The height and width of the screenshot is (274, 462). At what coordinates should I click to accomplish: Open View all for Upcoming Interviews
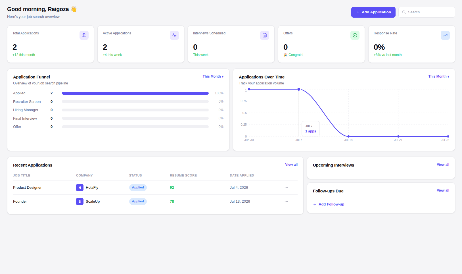pyautogui.click(x=443, y=165)
